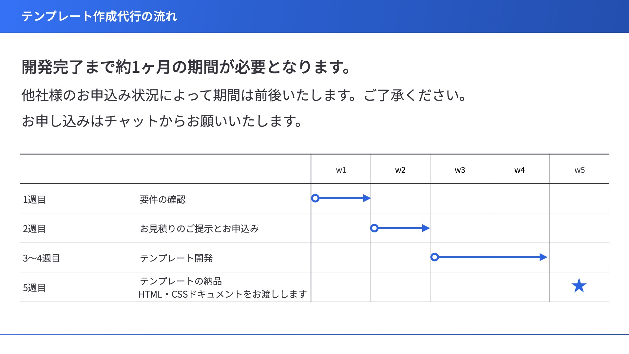Click the blue star in the w5 column
The image size is (629, 354).
[579, 285]
